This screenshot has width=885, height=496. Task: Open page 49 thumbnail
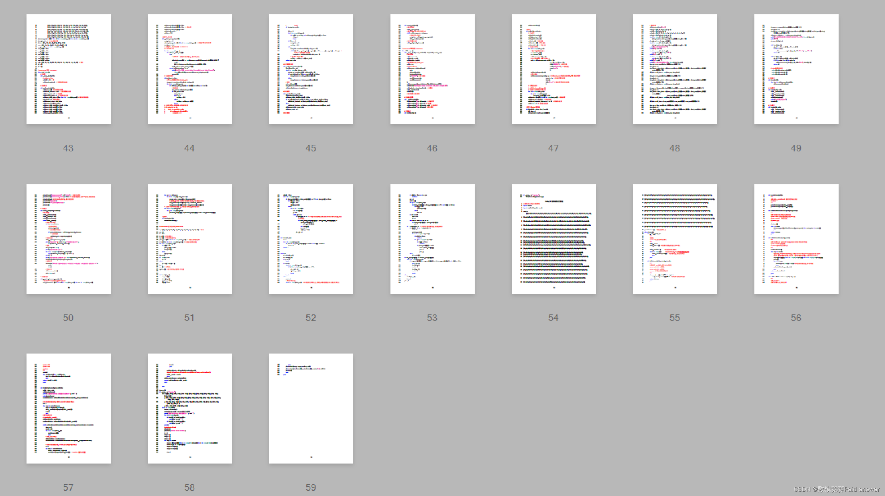pos(796,69)
